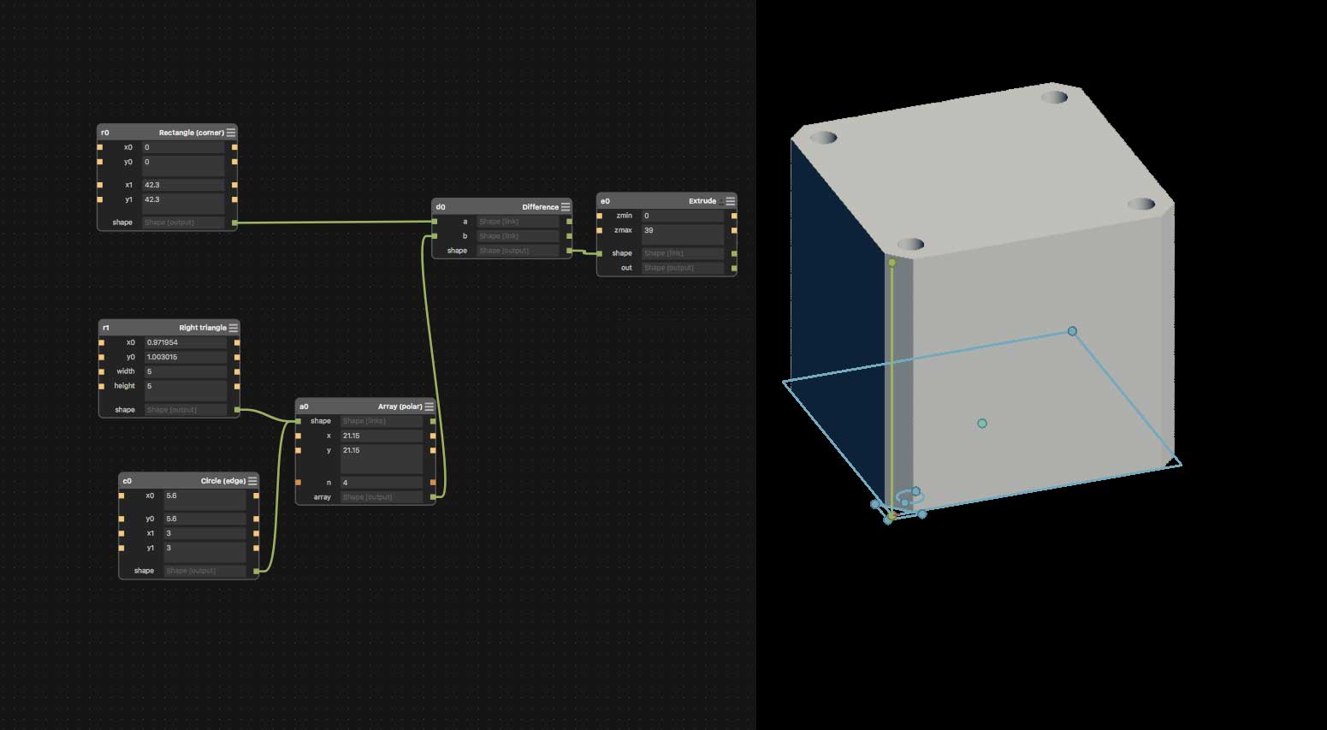Open the Array (polar) node's hamburger menu
The height and width of the screenshot is (730, 1327).
tap(430, 407)
